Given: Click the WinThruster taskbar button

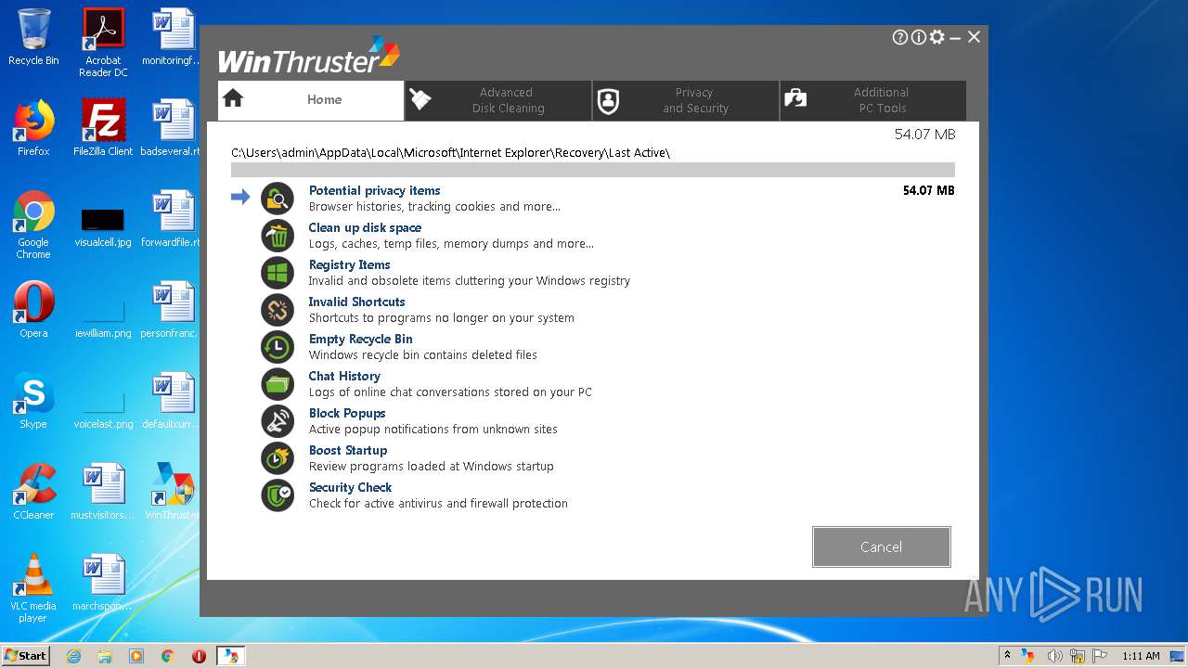Looking at the screenshot, I should click(230, 656).
